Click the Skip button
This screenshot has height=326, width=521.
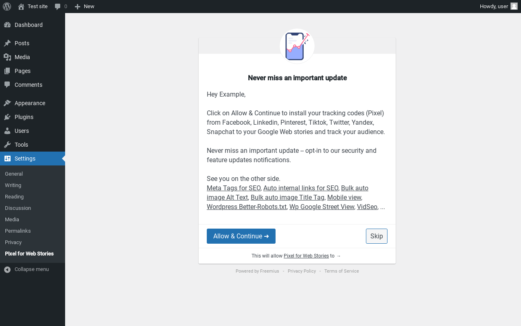[377, 236]
